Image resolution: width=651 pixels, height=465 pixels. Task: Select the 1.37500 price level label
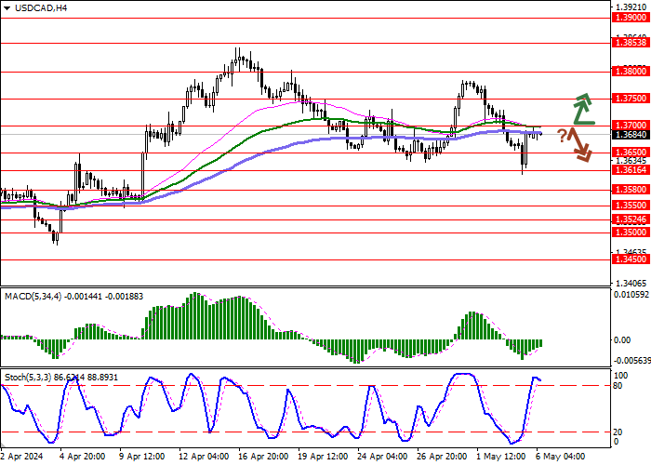631,99
